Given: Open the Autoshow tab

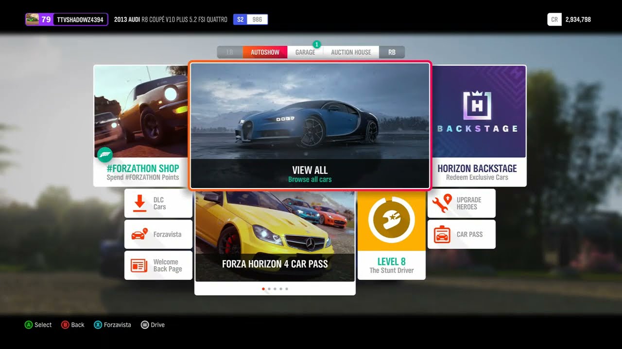Looking at the screenshot, I should (265, 52).
